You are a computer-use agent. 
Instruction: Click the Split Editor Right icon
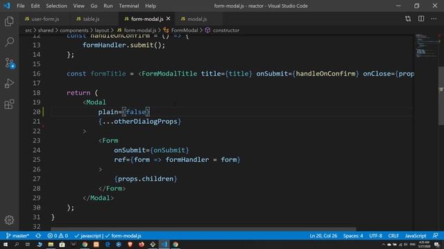(x=421, y=19)
